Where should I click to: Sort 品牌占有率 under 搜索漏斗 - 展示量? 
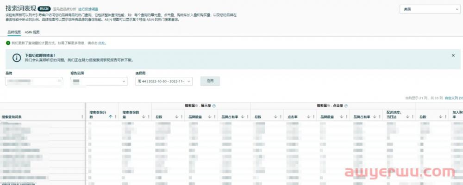point(243,117)
